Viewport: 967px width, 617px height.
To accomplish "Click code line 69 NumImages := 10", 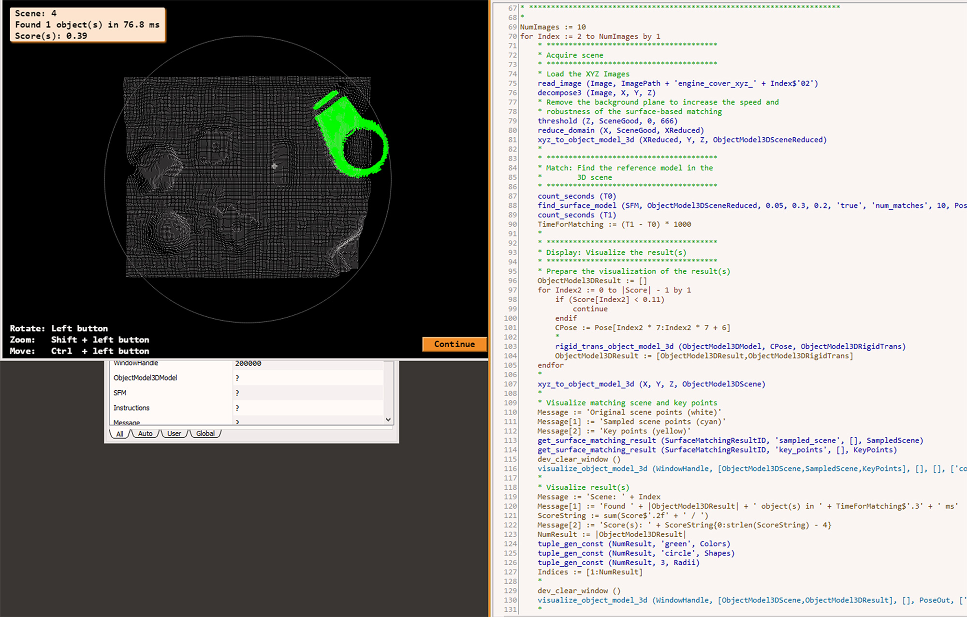I will tap(553, 27).
